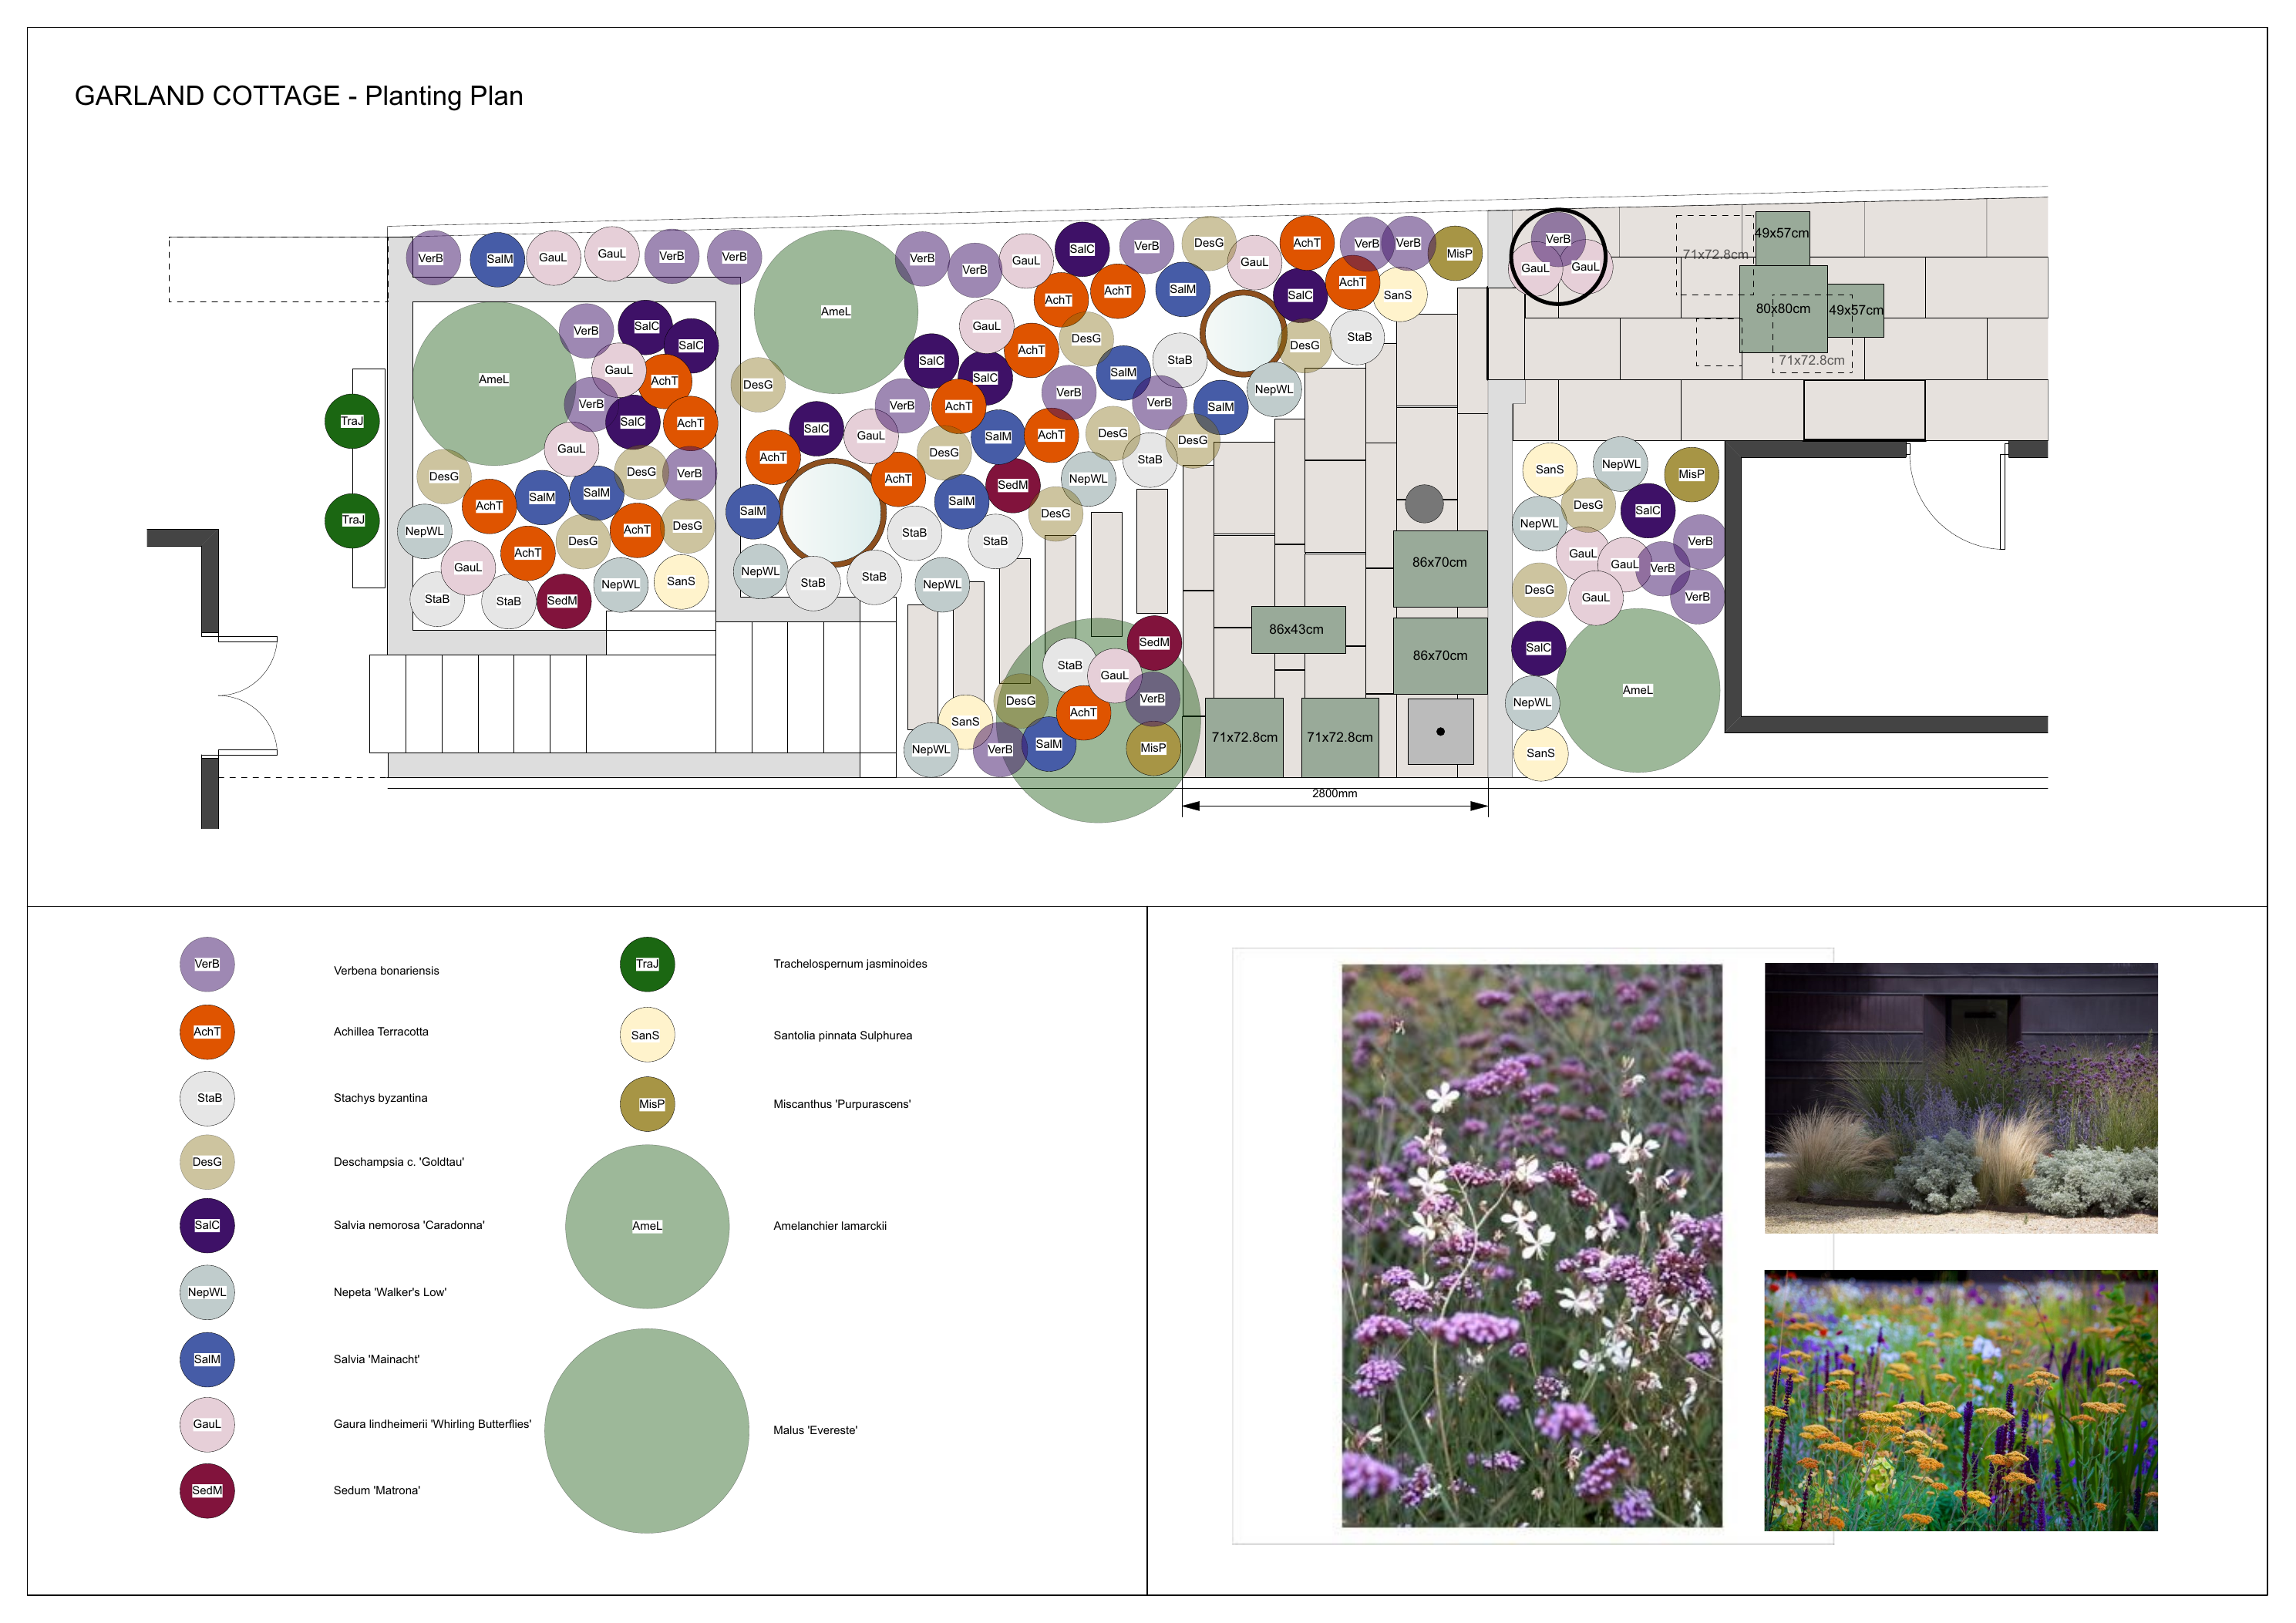Click the "Deschampsia c. 'Goldtau'" label
Screen dimensions: 2296x1623
coord(399,1161)
